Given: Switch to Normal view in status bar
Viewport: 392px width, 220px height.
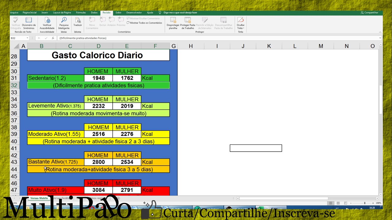Looking at the screenshot, I should coord(330,203).
